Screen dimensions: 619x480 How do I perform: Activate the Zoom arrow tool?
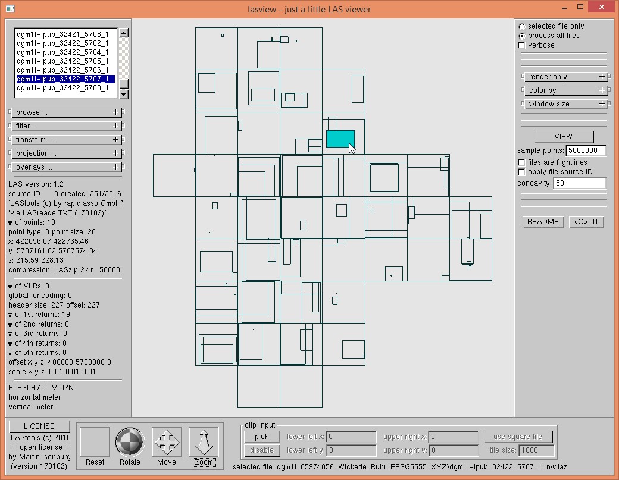tap(204, 442)
